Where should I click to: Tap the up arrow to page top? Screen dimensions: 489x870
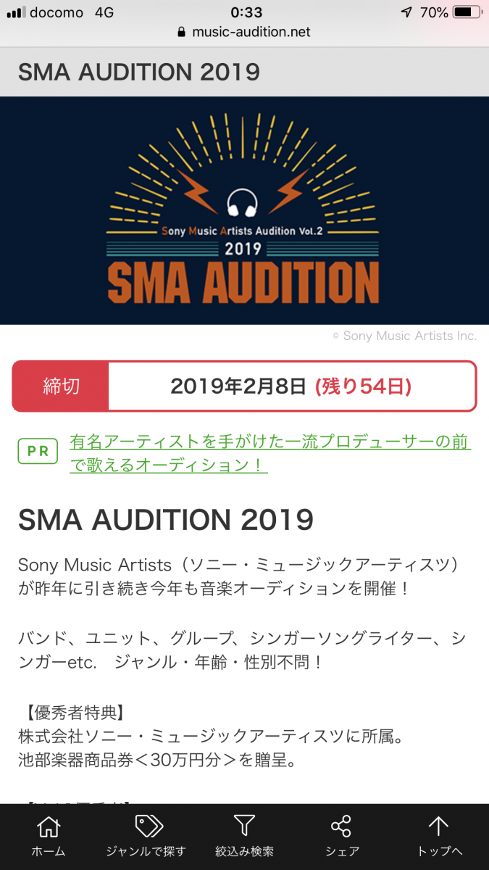pyautogui.click(x=438, y=826)
